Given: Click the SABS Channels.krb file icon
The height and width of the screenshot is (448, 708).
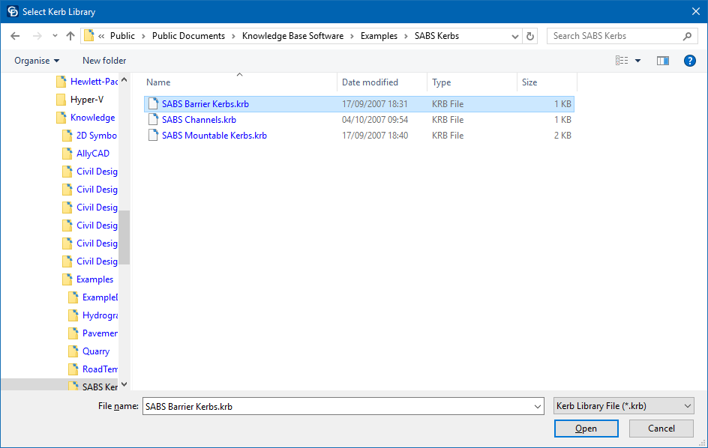Looking at the screenshot, I should [x=153, y=120].
